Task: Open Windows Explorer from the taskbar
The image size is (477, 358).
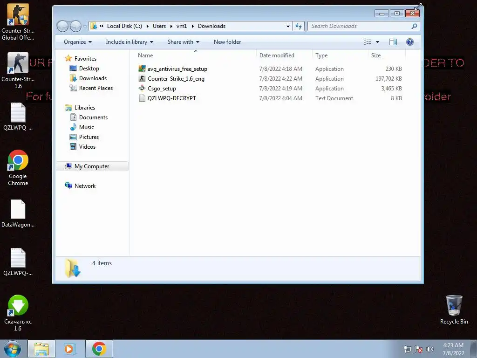Action: tap(41, 349)
